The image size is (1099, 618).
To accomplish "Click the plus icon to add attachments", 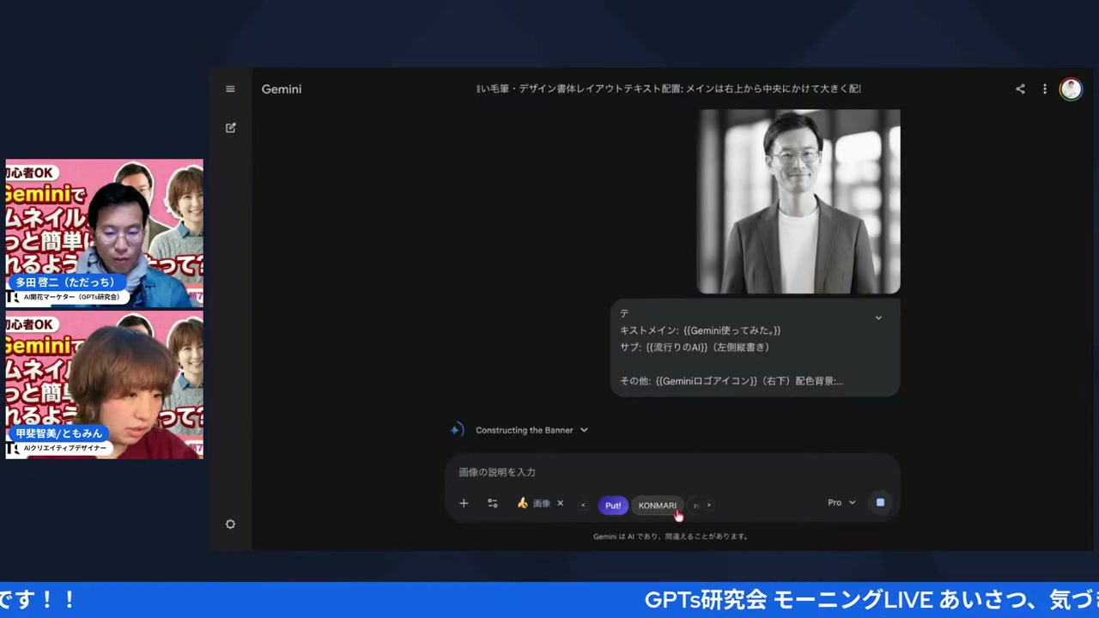I will point(464,503).
